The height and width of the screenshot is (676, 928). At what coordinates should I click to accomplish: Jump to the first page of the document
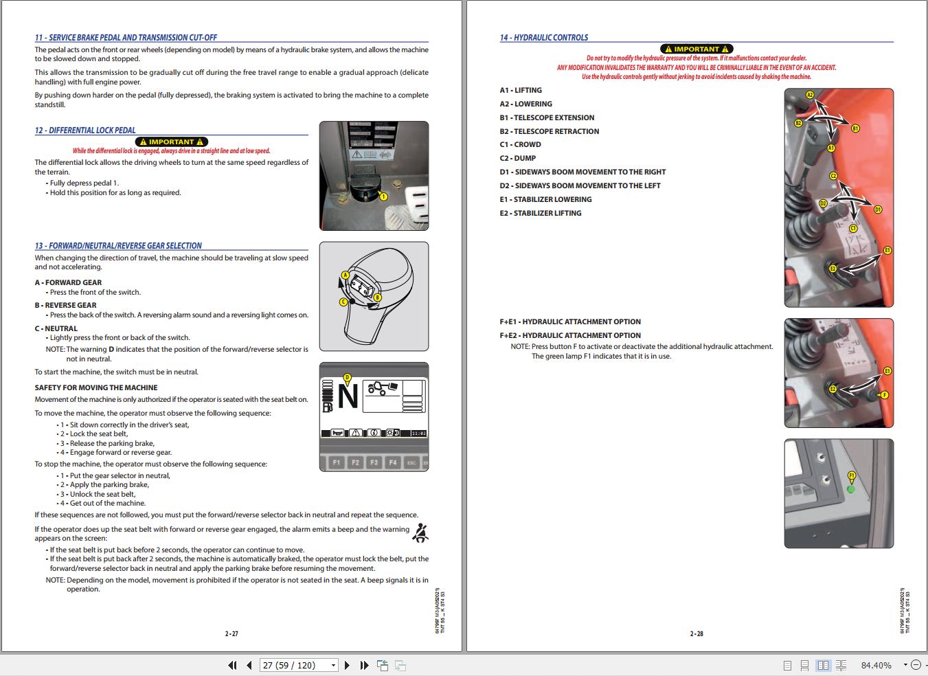(231, 665)
